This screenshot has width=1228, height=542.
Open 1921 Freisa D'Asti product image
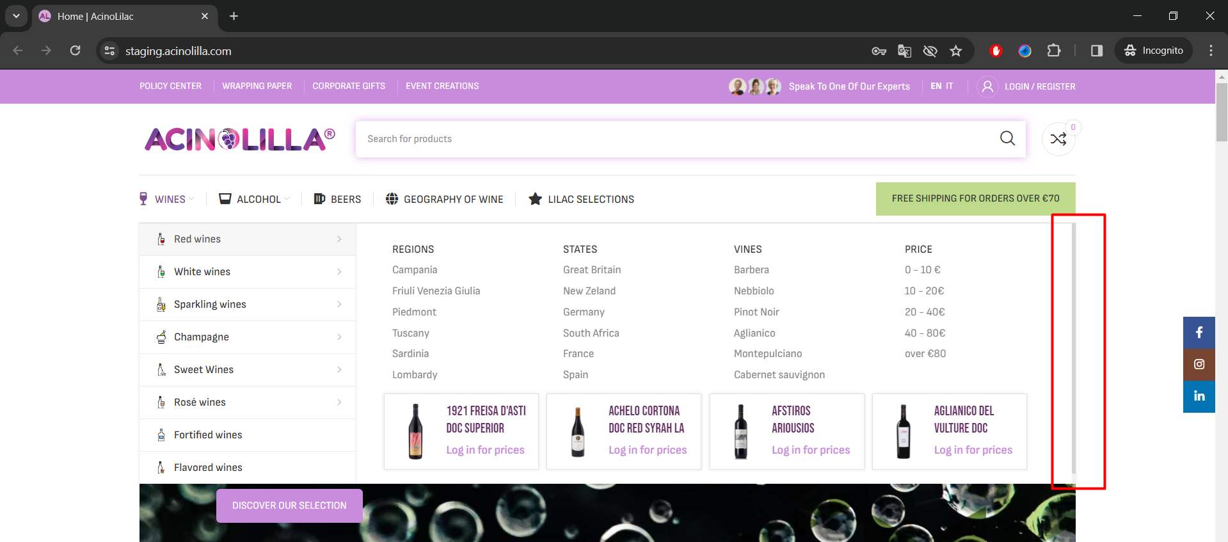(x=416, y=432)
